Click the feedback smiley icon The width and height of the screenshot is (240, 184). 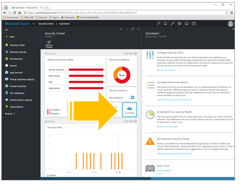(x=186, y=24)
